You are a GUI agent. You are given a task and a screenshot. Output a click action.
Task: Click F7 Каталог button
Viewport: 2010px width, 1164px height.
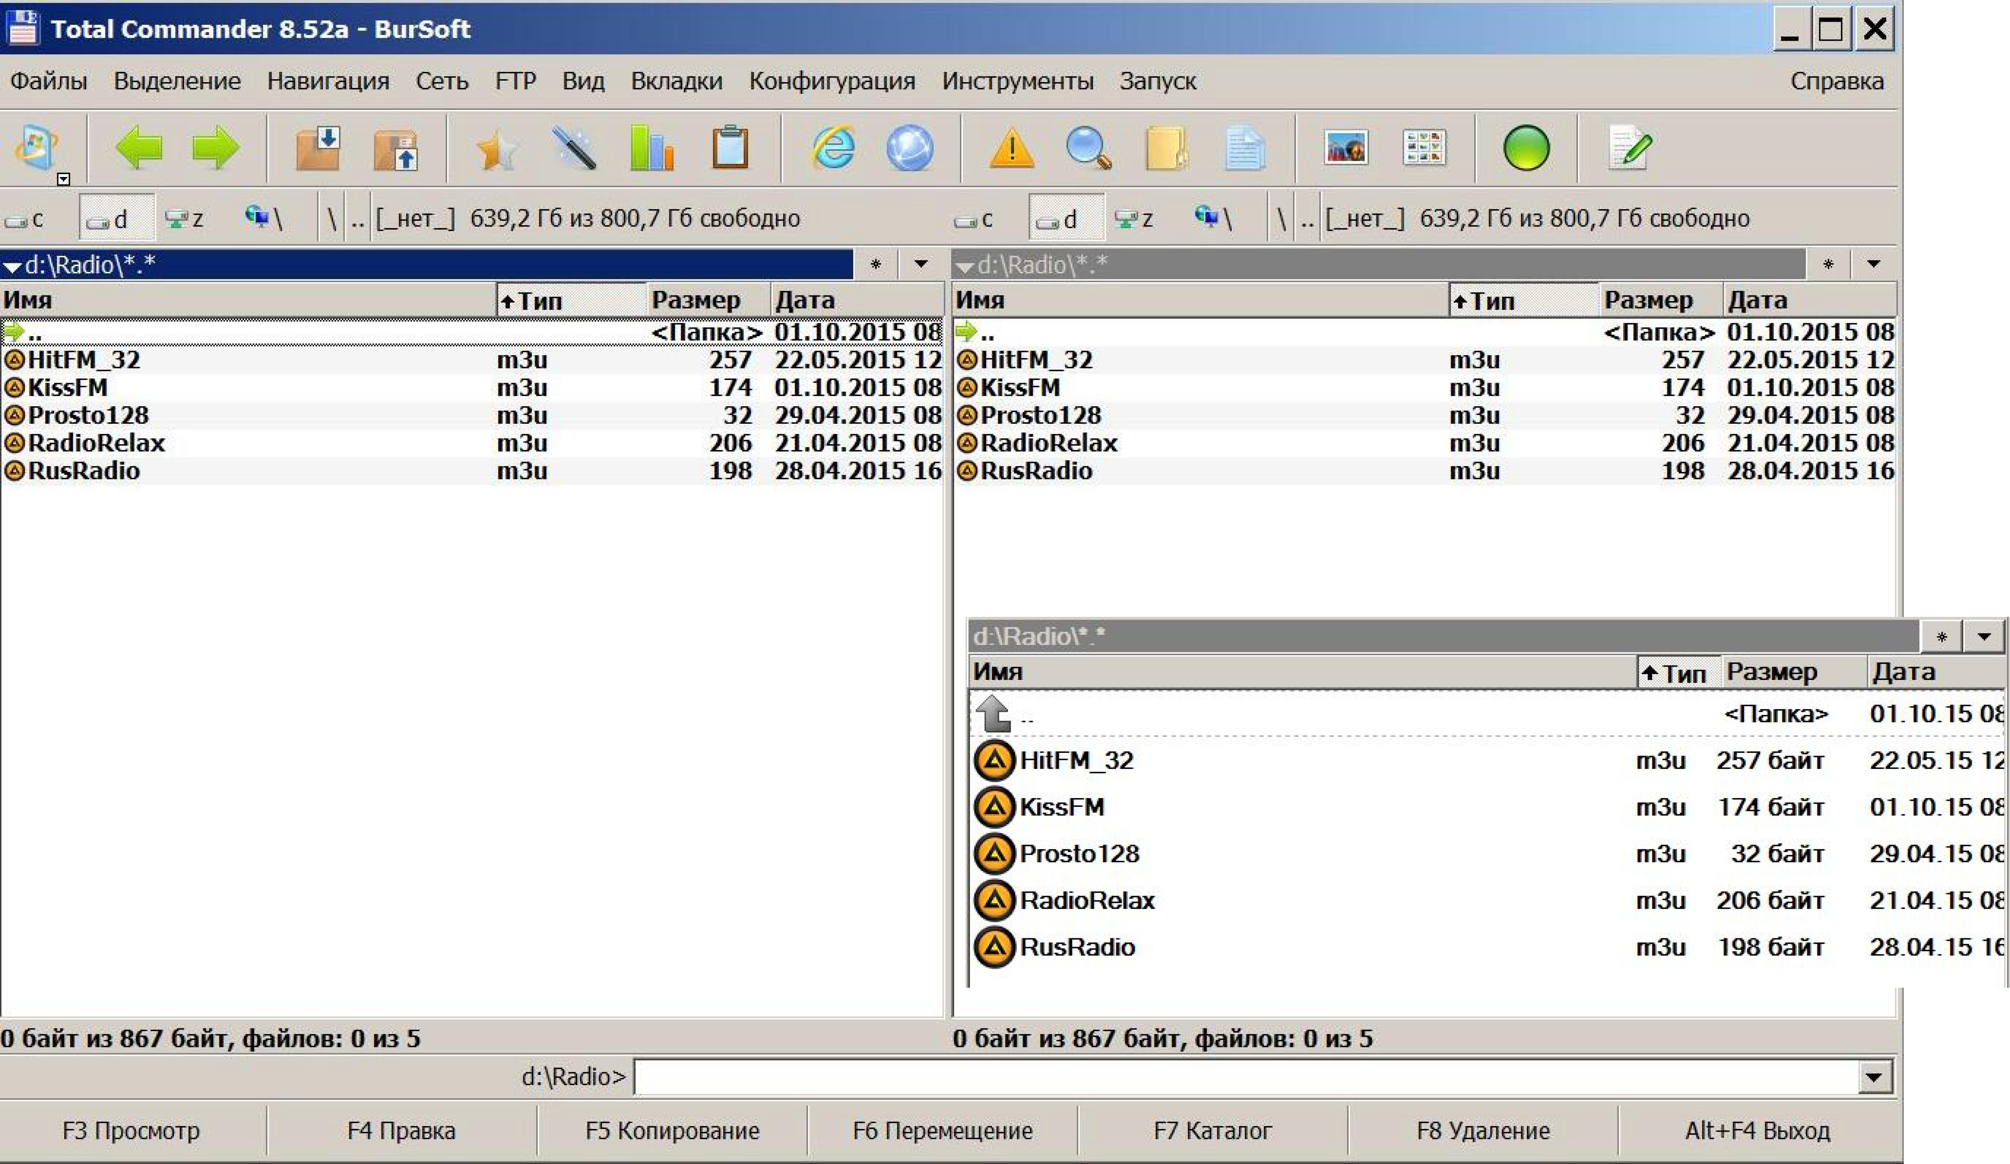1212,1130
